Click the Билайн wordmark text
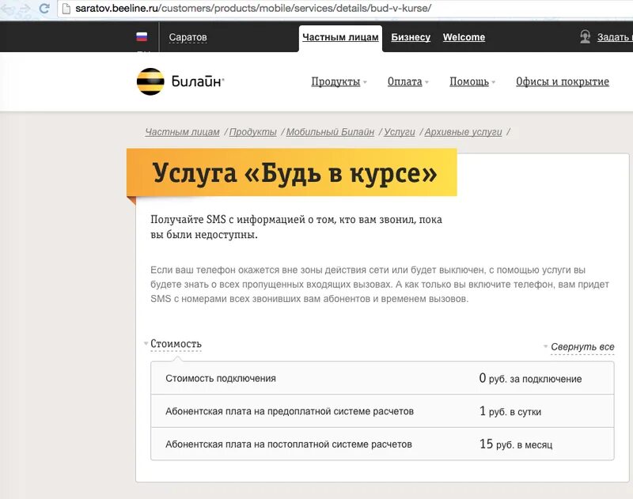This screenshot has width=633, height=499. (x=197, y=81)
